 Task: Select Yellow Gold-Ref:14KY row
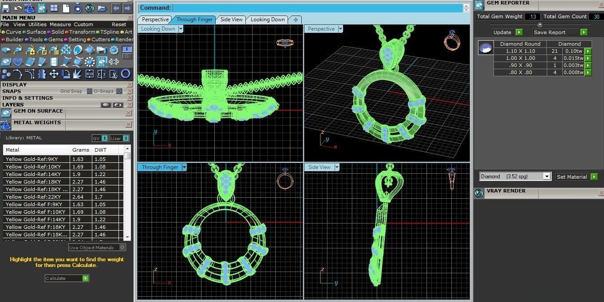[x=61, y=174]
